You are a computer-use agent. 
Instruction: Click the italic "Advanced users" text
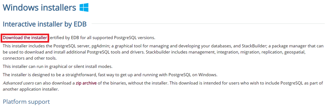[18, 83]
